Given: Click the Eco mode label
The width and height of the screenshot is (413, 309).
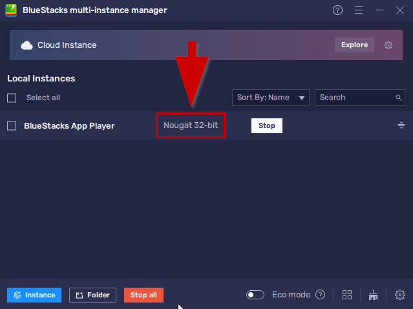Looking at the screenshot, I should tap(291, 295).
